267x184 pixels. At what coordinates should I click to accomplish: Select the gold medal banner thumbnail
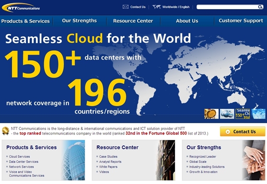coord(211,114)
